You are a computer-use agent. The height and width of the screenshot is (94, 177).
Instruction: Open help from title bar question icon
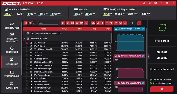tap(150, 3)
